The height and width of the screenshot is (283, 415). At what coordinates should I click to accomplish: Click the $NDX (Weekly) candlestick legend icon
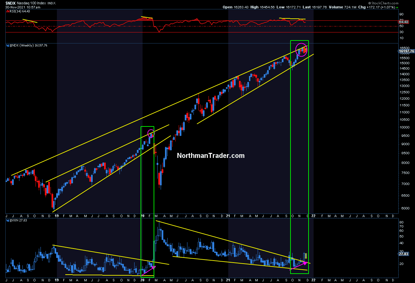coord(8,45)
